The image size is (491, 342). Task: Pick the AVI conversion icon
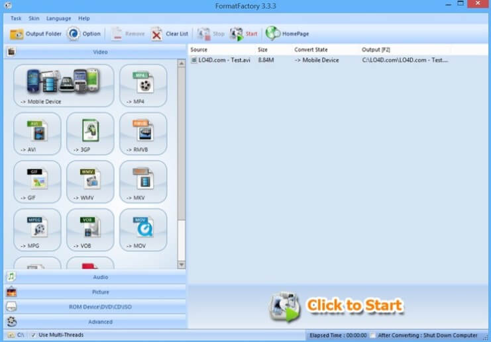pyautogui.click(x=37, y=133)
